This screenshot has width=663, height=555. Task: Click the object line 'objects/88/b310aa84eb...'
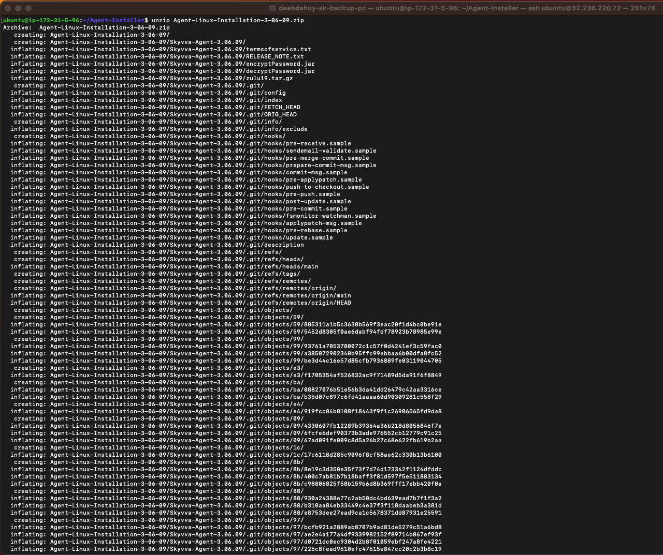pos(226,505)
